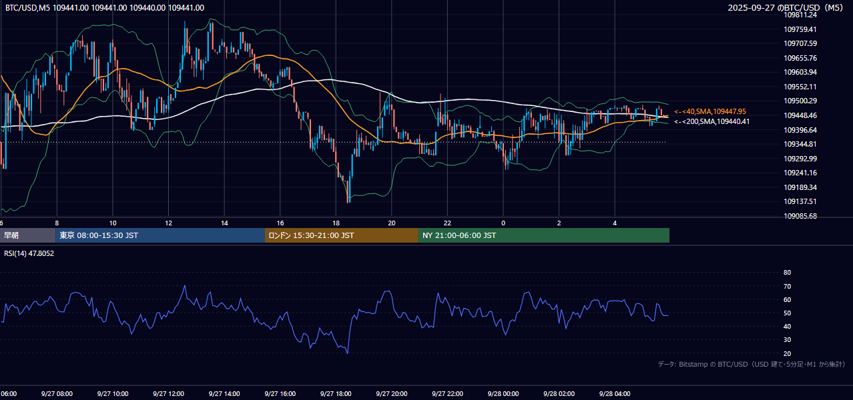Click price axis label 109137.51
This screenshot has height=400, width=853.
pos(800,201)
